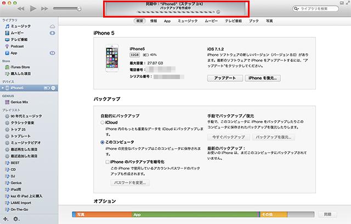Switch to the 写真 tab
The height and width of the screenshot is (224, 351).
[269, 21]
